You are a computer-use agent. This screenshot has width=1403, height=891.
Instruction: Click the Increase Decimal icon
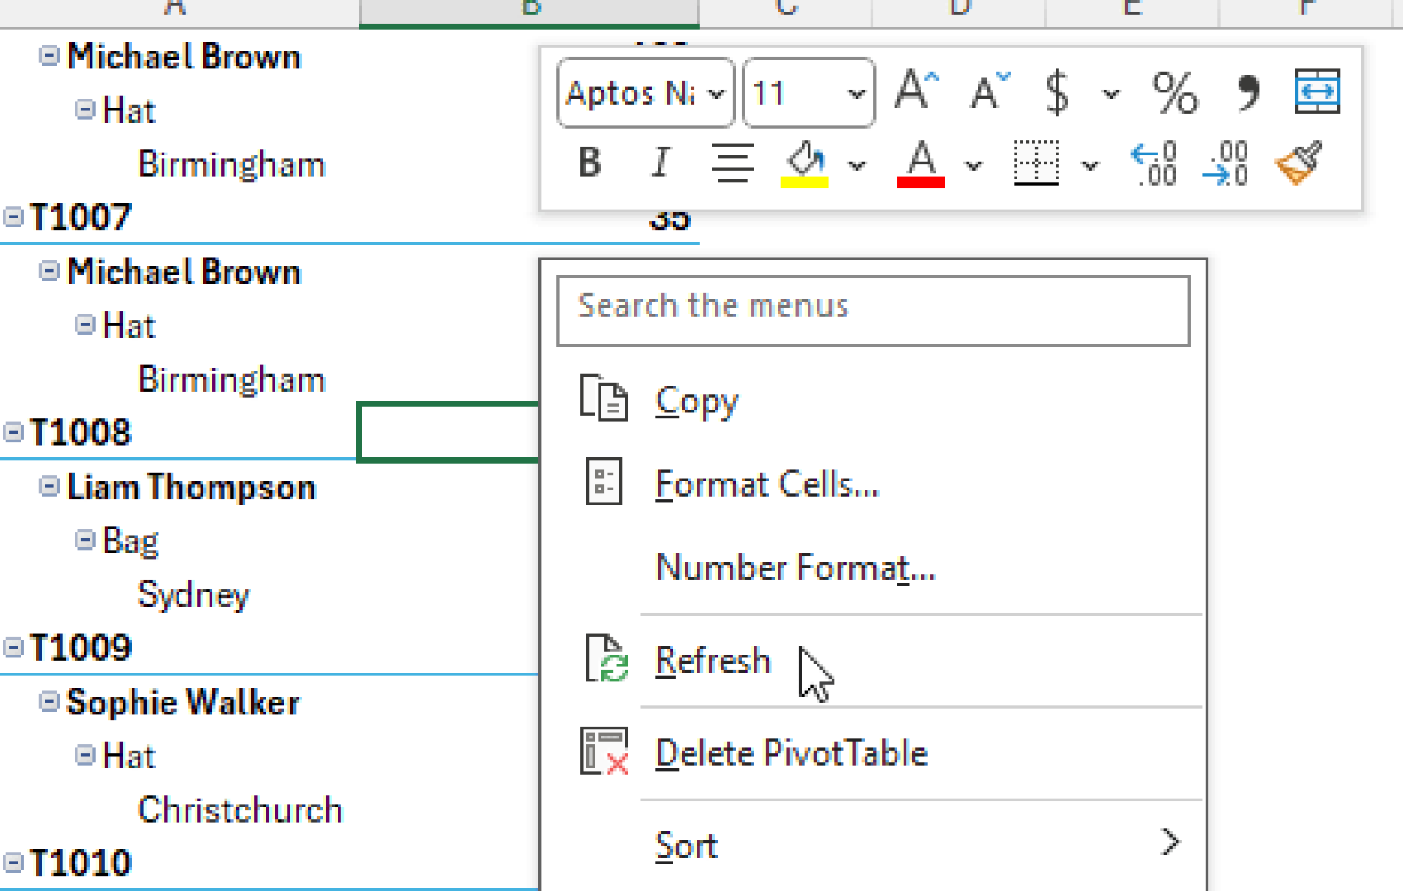1154,164
